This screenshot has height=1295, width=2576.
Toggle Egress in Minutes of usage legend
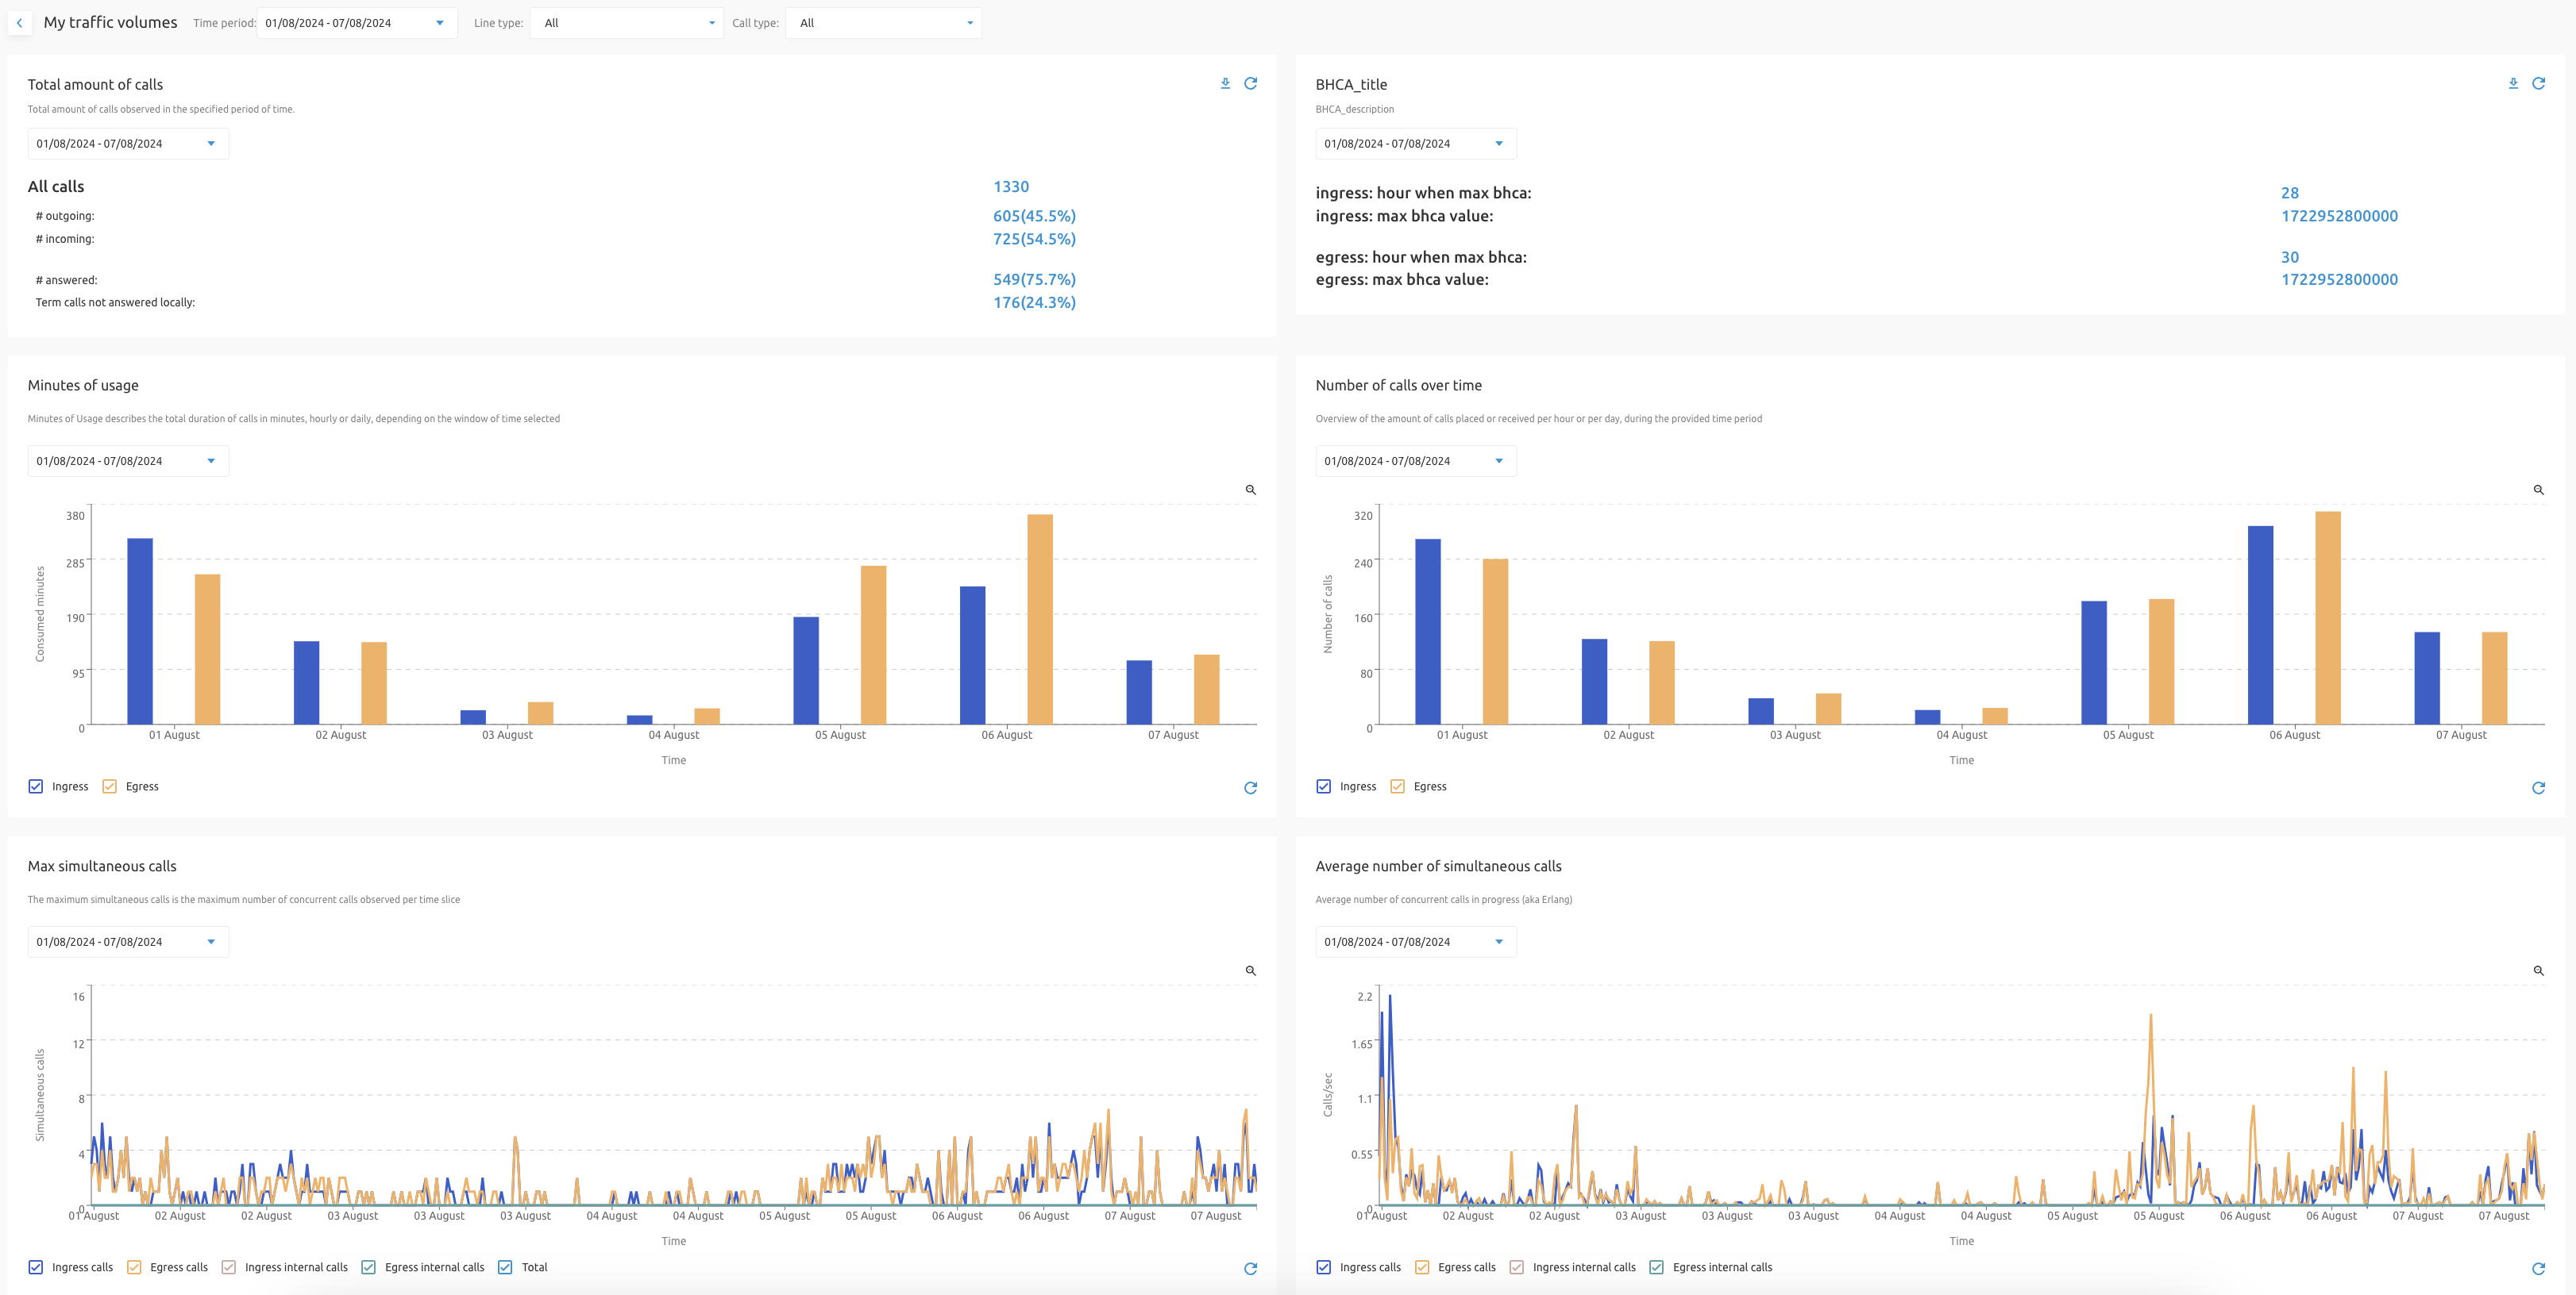tap(110, 786)
